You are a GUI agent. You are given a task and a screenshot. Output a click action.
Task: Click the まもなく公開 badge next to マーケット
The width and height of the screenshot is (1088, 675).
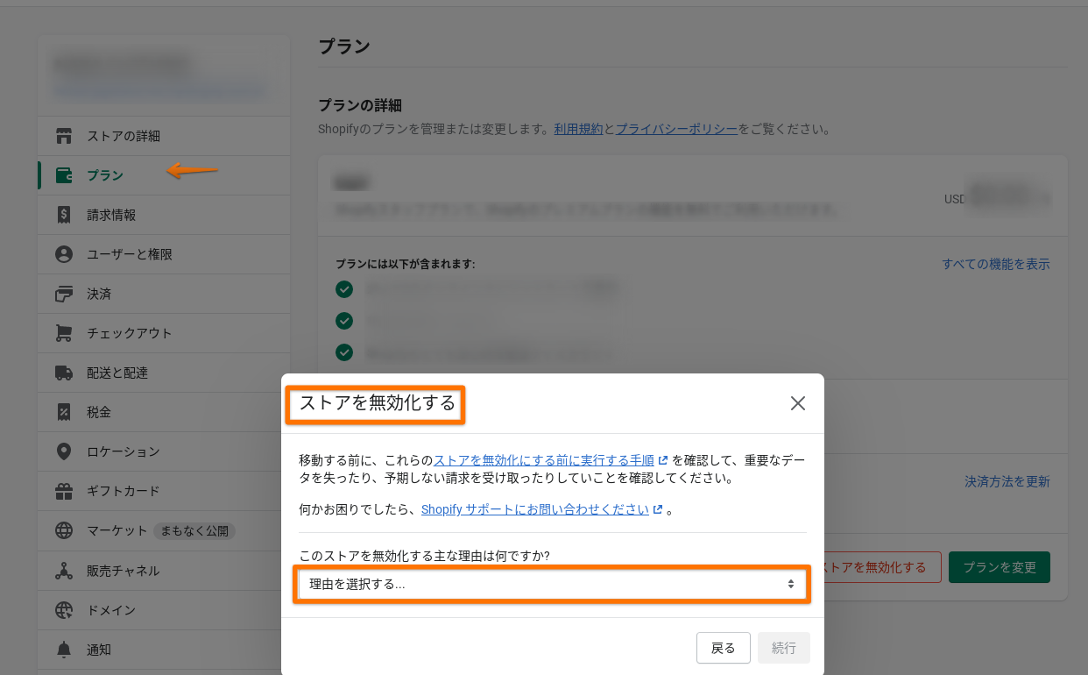pyautogui.click(x=194, y=530)
